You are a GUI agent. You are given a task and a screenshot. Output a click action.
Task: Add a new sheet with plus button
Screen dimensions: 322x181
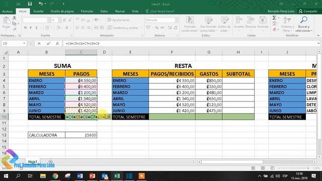tap(50, 162)
